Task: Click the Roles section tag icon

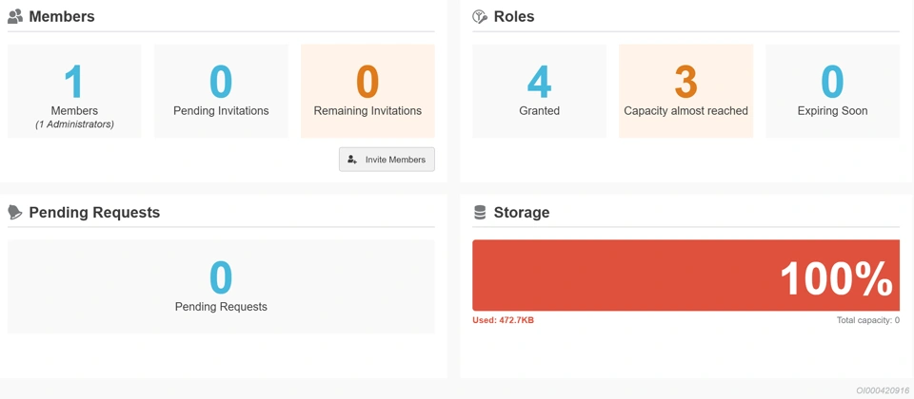Action: tap(480, 17)
